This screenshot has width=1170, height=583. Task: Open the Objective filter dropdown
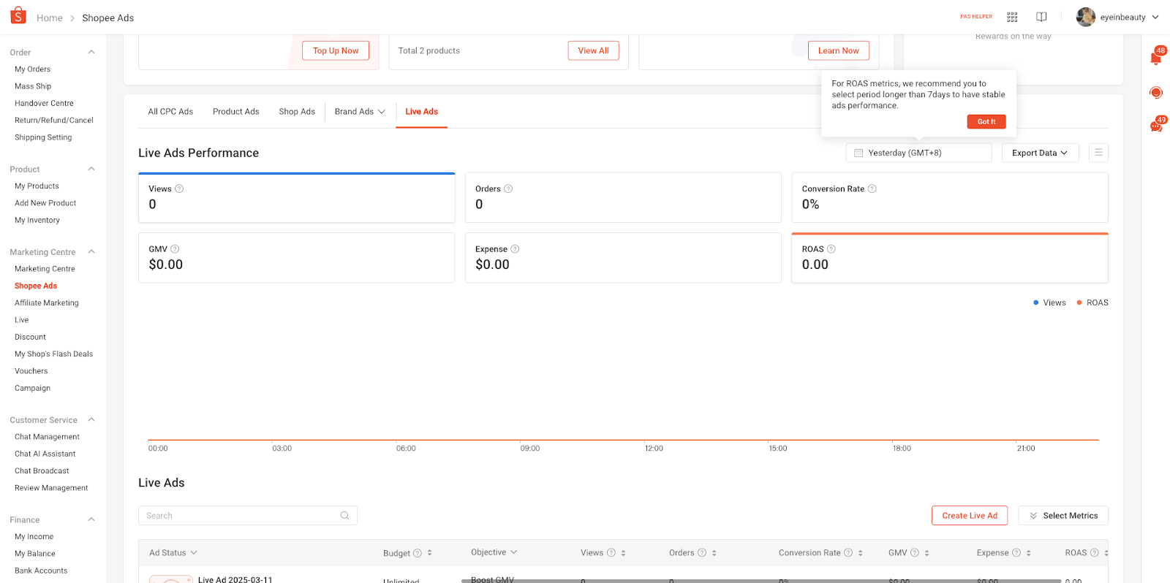(x=494, y=552)
